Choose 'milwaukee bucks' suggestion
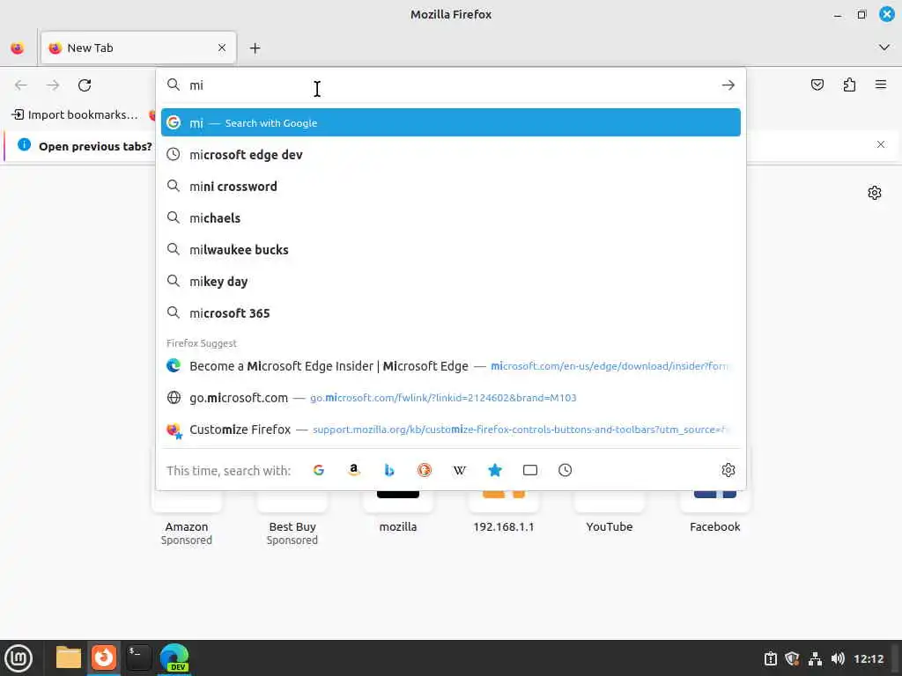902x676 pixels. [450, 249]
